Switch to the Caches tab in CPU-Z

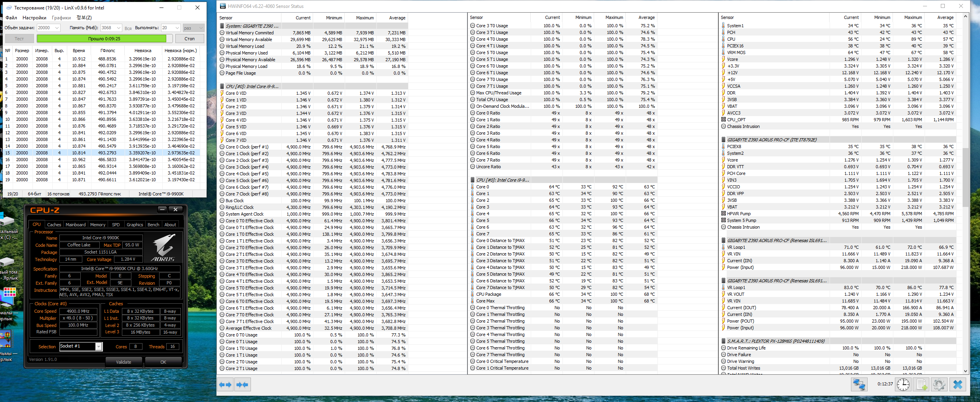(54, 225)
